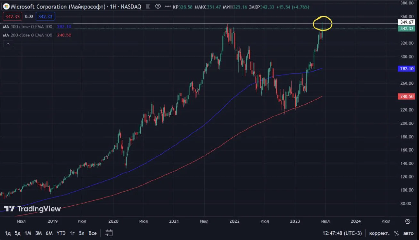This screenshot has height=240, width=419.
Task: Open chart settings gear on the time axis
Action: coord(407,221)
